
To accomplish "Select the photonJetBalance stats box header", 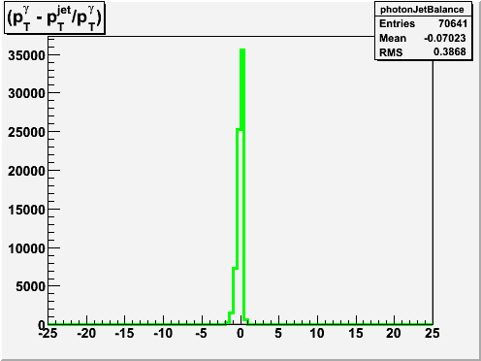I will tap(422, 10).
